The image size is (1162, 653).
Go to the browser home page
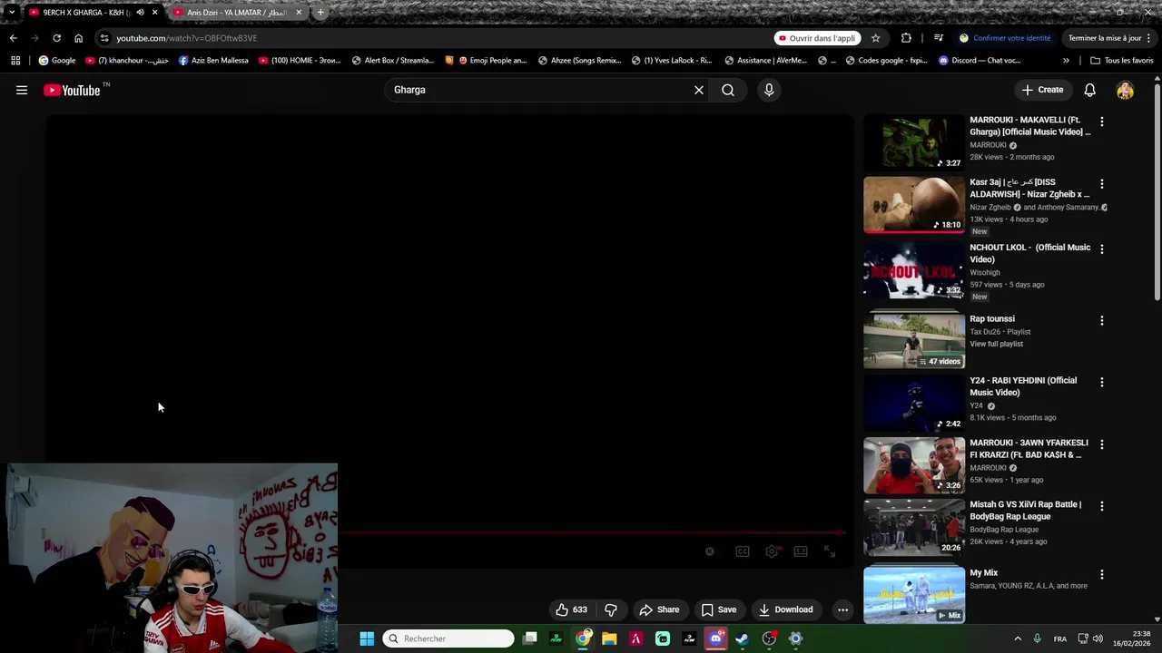point(78,38)
